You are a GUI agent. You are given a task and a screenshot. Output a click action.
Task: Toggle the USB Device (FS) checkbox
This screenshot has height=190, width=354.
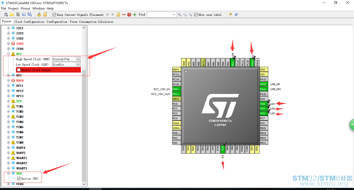(19, 179)
